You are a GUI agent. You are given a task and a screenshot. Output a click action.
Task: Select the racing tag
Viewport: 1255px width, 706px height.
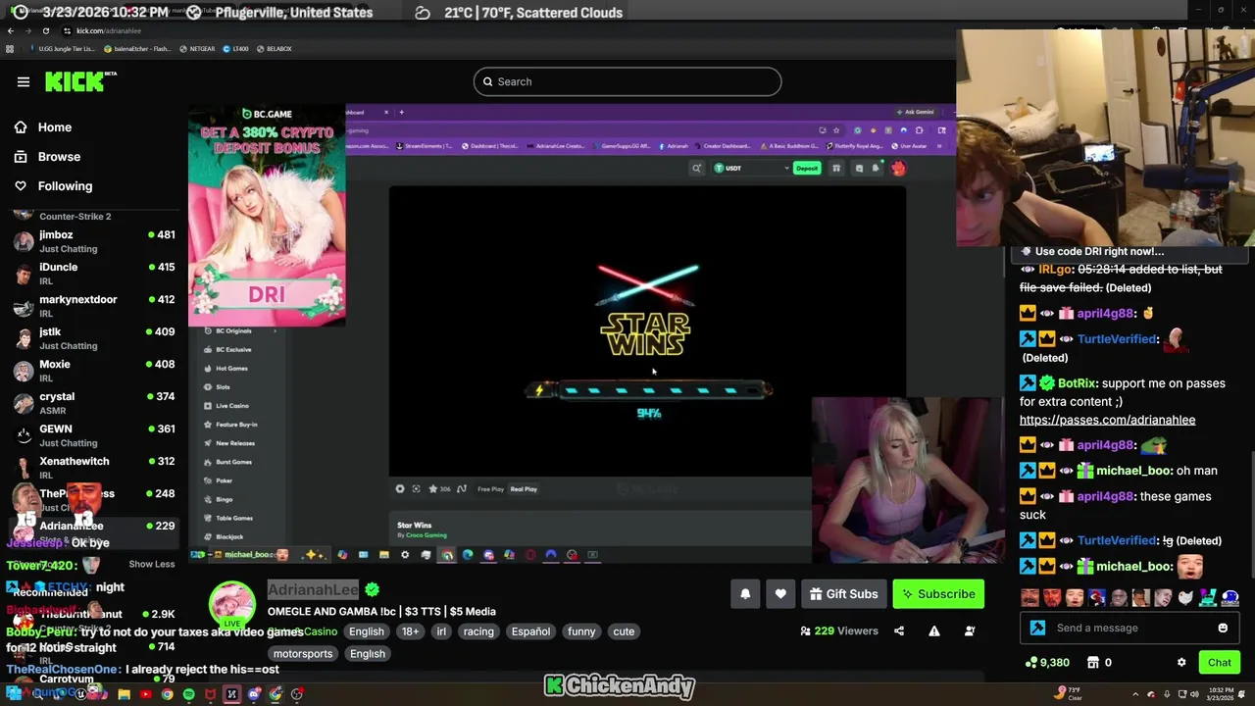click(478, 631)
